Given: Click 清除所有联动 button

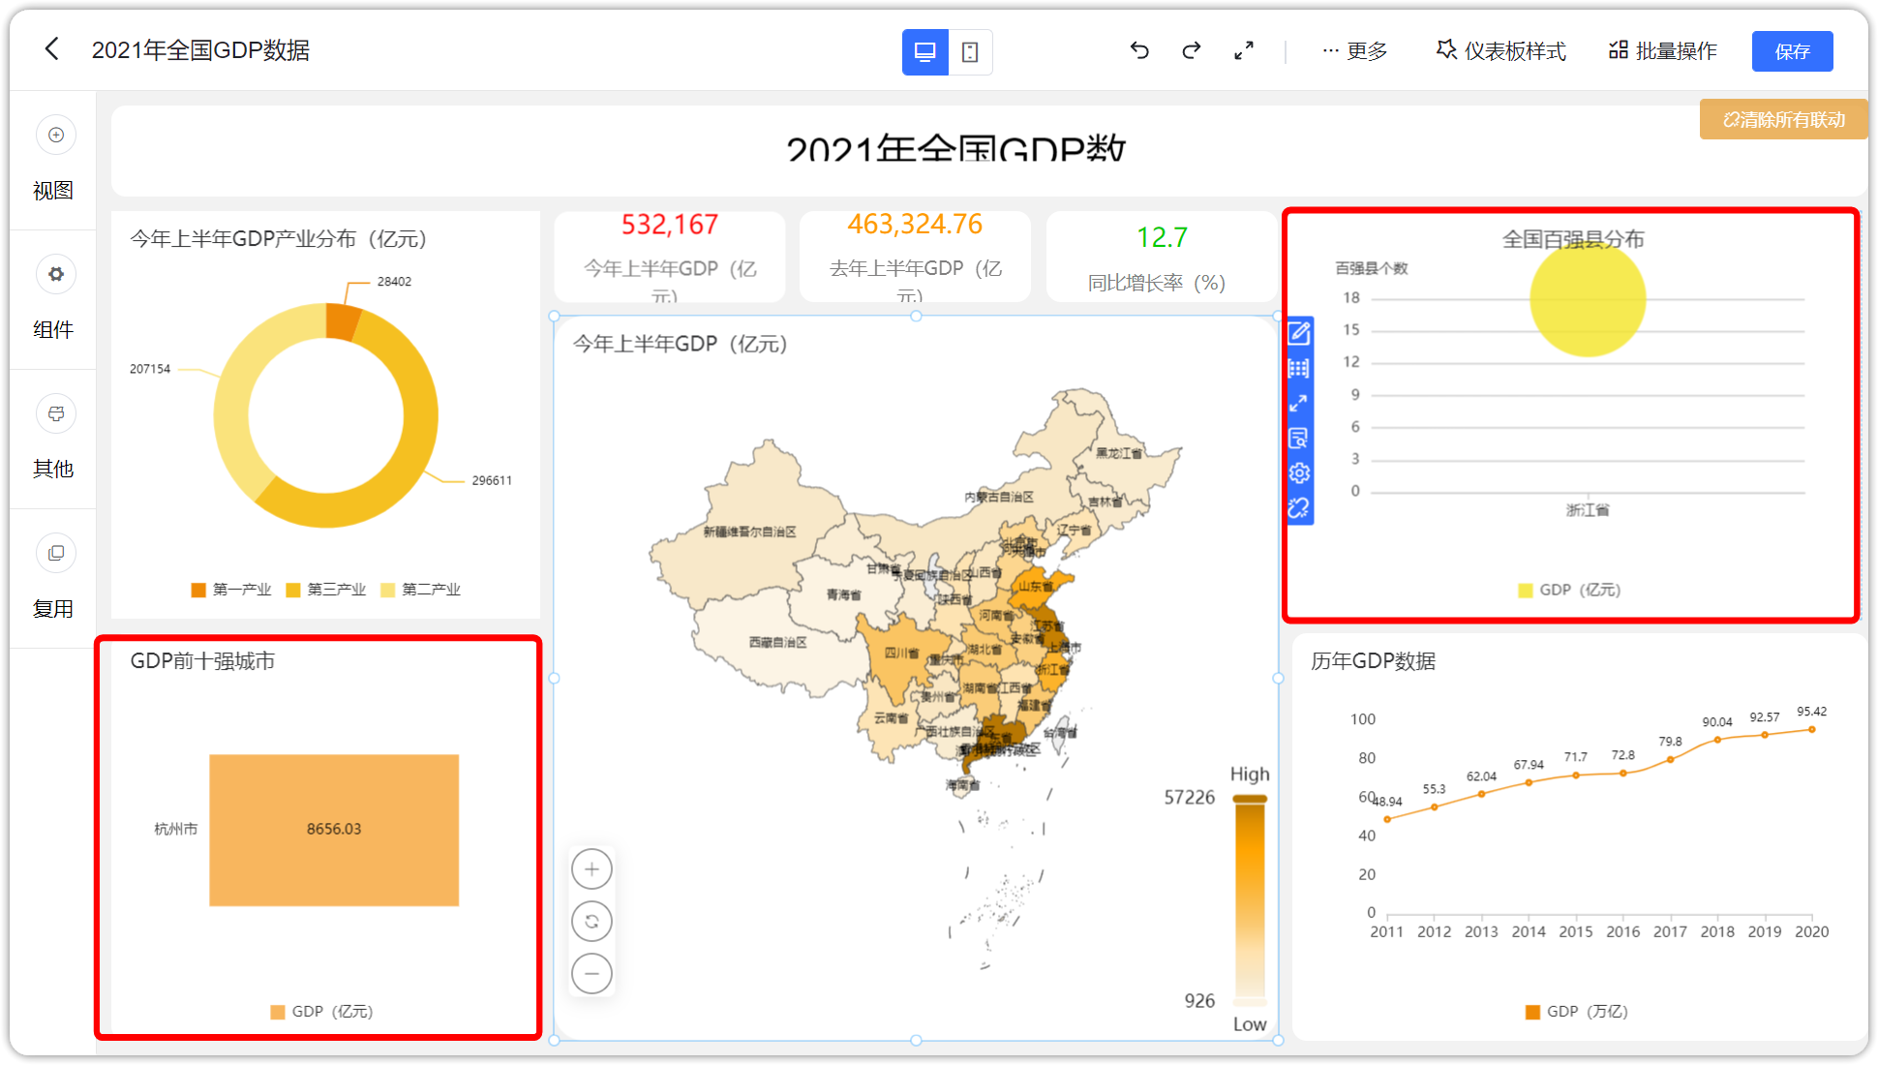Looking at the screenshot, I should click(x=1783, y=120).
